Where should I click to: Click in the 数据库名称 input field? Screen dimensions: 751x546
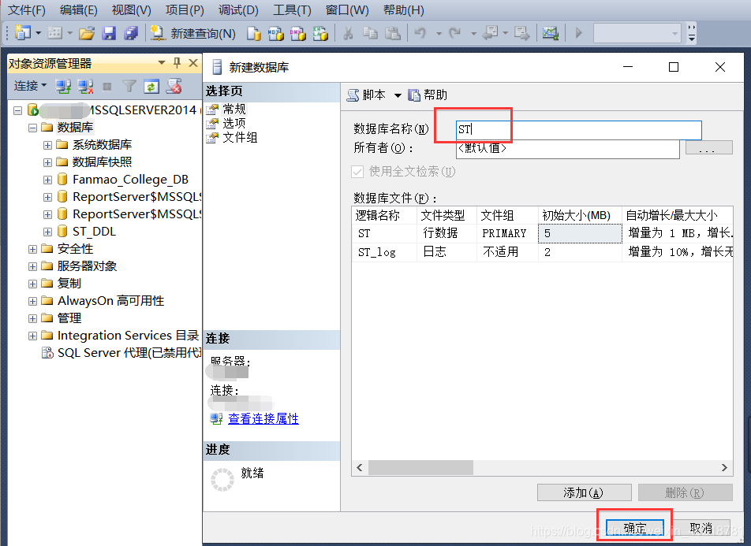(x=578, y=130)
